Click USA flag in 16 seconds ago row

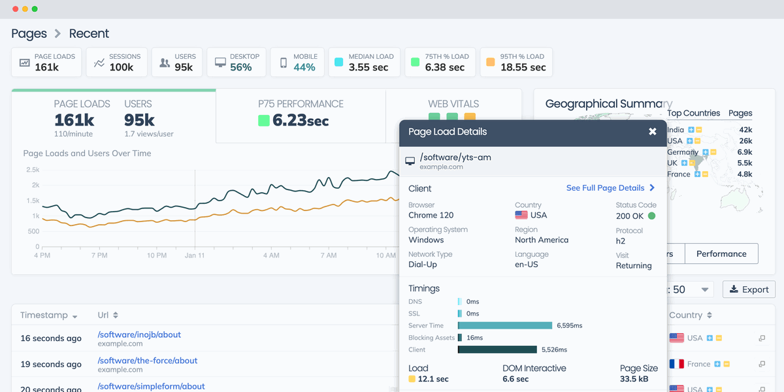677,338
